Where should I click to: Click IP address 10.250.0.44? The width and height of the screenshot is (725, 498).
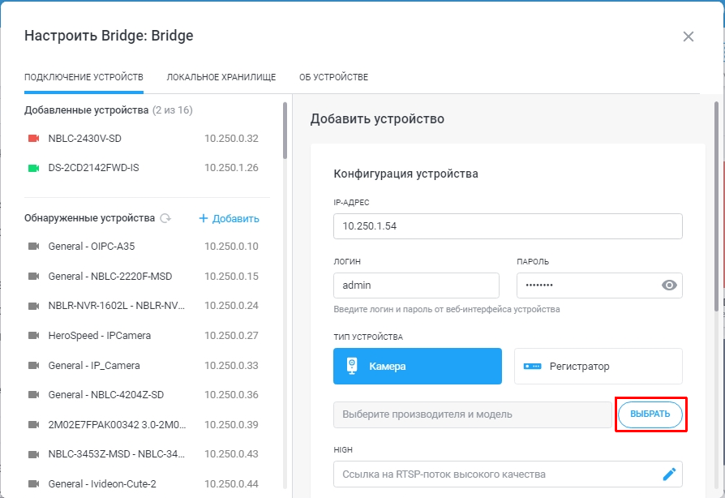click(232, 483)
